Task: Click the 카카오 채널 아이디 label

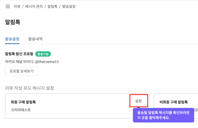Action: [19, 62]
